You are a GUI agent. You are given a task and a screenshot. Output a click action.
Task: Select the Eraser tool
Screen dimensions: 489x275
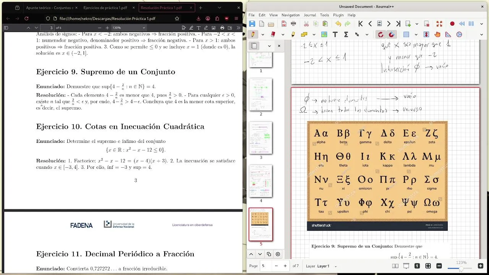[x=273, y=34]
